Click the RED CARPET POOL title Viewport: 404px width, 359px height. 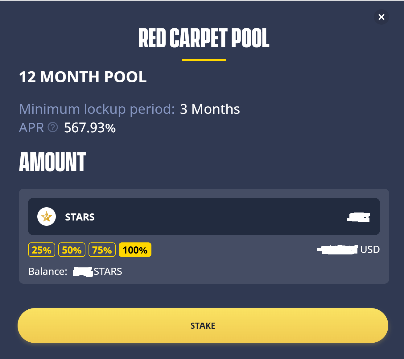click(x=204, y=38)
